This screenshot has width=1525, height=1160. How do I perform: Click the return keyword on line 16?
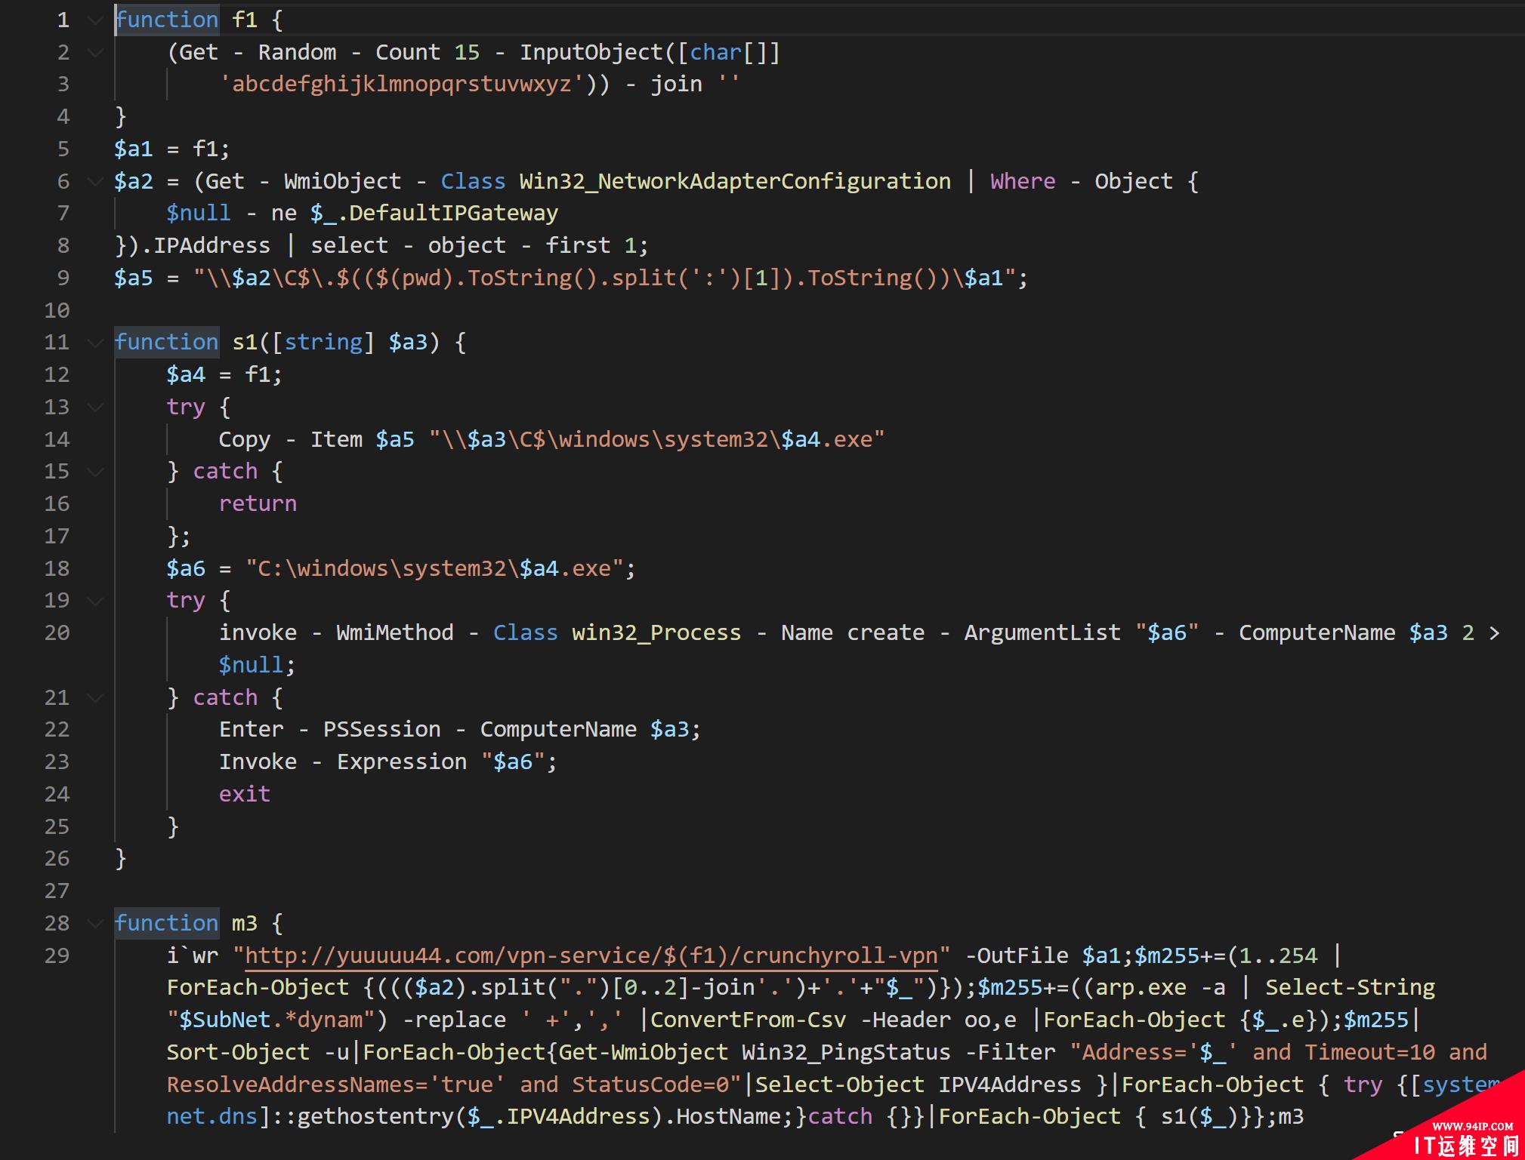[x=258, y=504]
